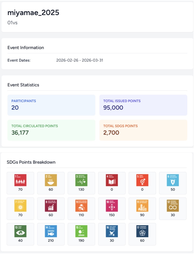195x254 pixels.
Task: Select SDG 5 Gender Equality icon
Action: 142,180
